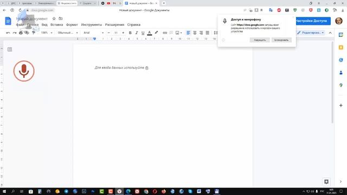
Task: Reload the page with the refresh icon
Action: pyautogui.click(x=20, y=10)
